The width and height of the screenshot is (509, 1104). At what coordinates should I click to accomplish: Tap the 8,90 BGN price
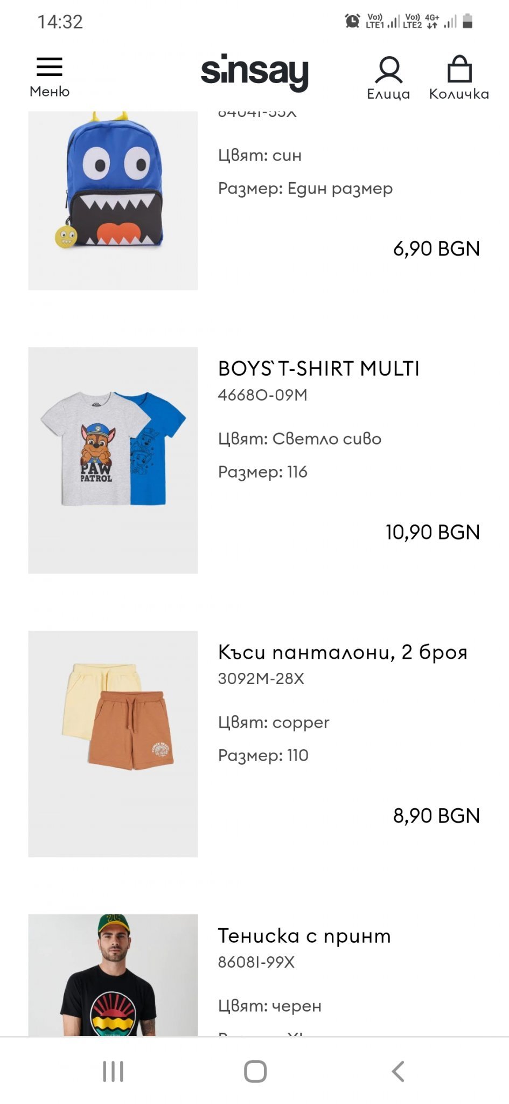coord(436,816)
